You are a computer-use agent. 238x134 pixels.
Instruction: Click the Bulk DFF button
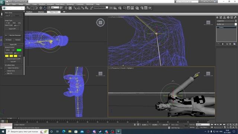coord(13,61)
